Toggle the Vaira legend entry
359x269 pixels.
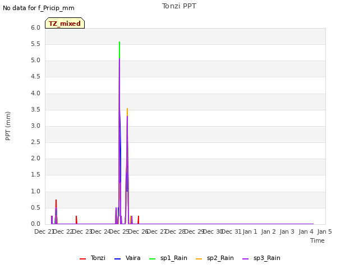127,258
